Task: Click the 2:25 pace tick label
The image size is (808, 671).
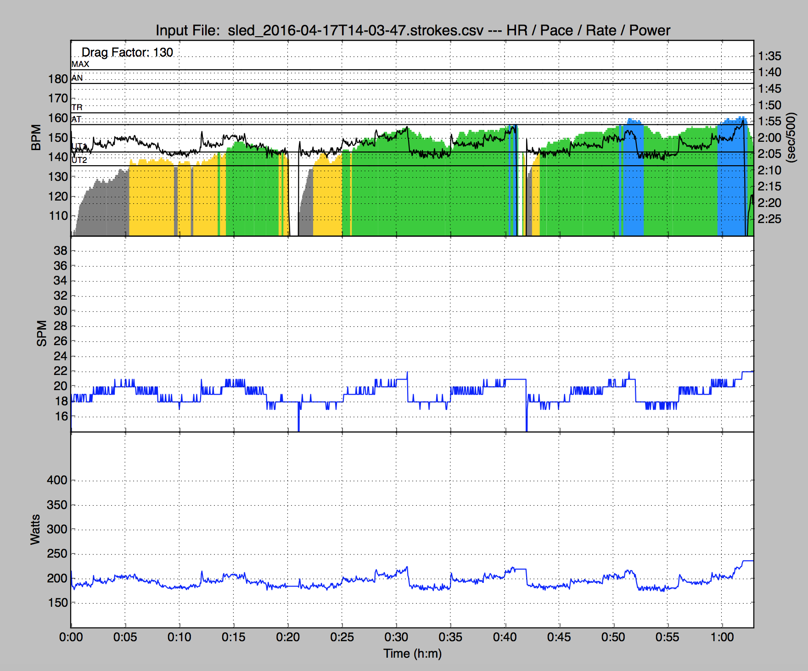Action: (769, 219)
